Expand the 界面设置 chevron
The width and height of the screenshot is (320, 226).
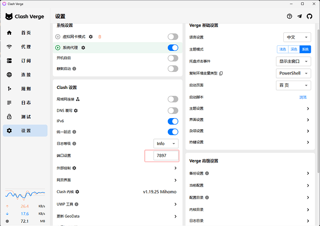(308, 120)
